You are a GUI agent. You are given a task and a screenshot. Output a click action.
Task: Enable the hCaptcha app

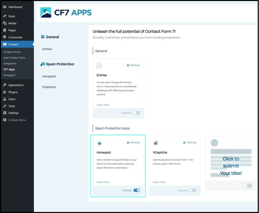pos(193,190)
